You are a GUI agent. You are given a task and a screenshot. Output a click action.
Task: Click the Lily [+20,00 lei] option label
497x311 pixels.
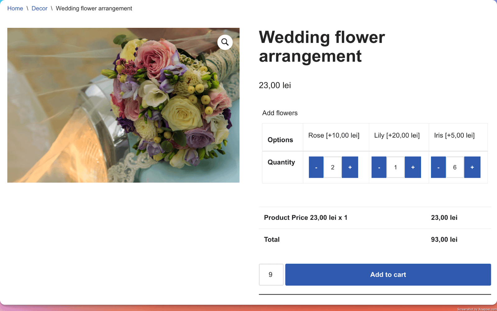click(397, 135)
